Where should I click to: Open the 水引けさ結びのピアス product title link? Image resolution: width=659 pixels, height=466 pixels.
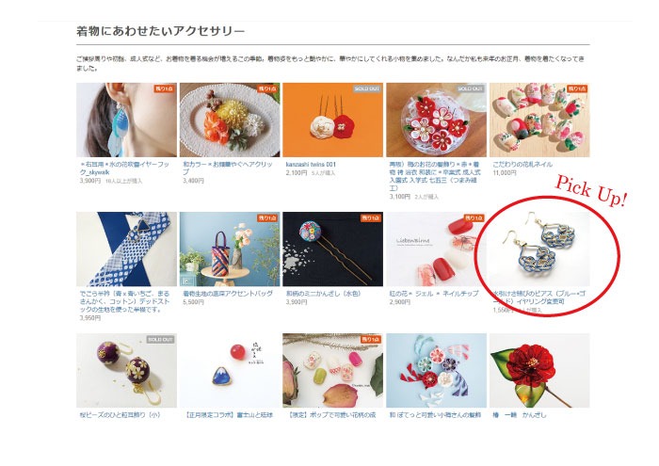(539, 297)
